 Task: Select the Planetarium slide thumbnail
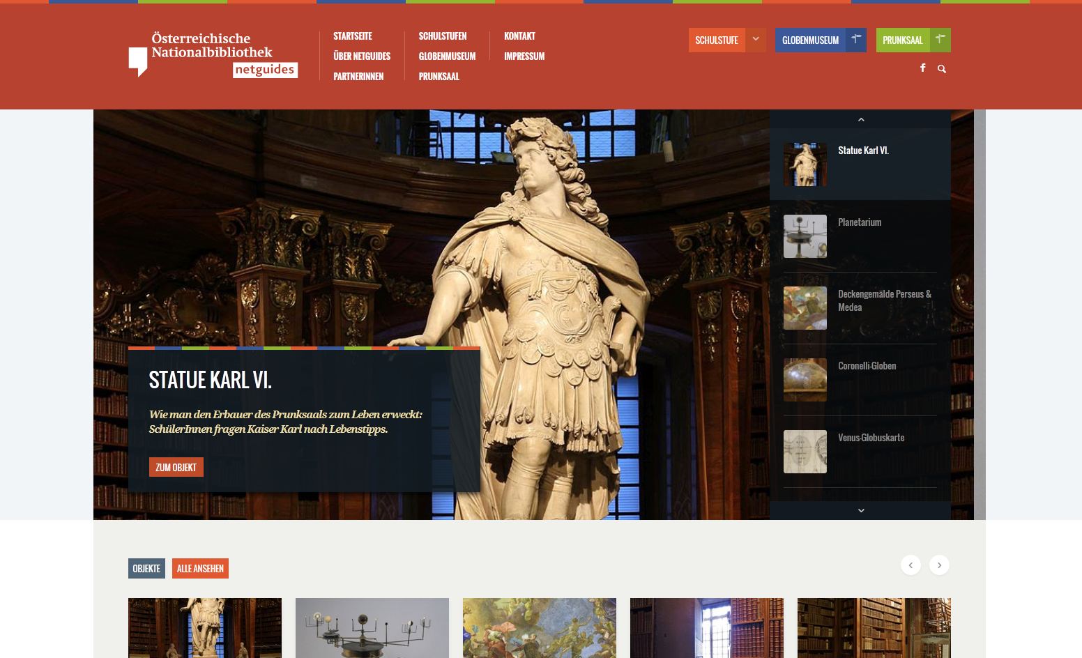click(805, 236)
